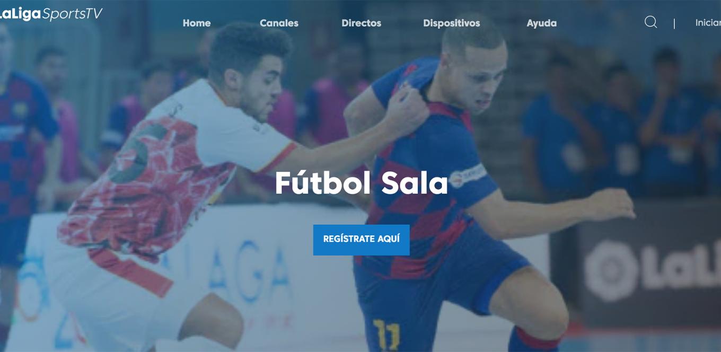Select Directos in the navigation bar
Image resolution: width=721 pixels, height=352 pixels.
(x=362, y=23)
